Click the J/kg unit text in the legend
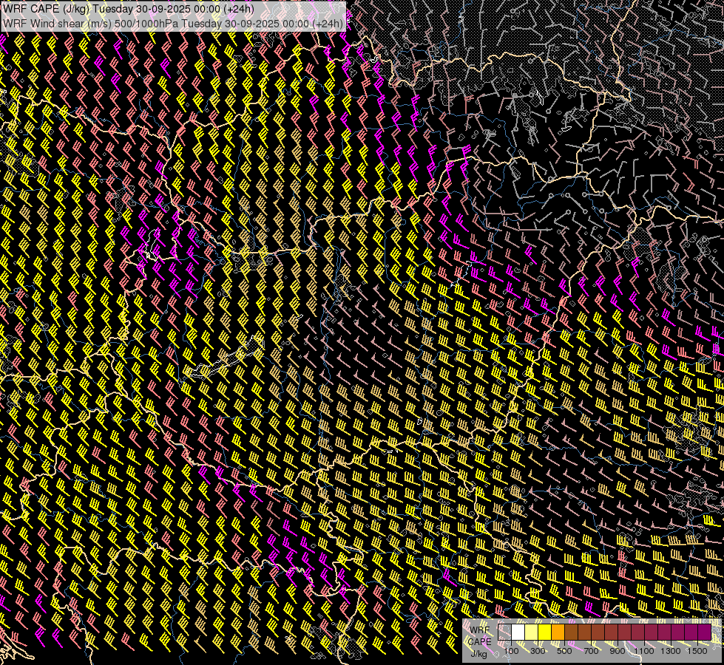This screenshot has width=724, height=665. 478,653
